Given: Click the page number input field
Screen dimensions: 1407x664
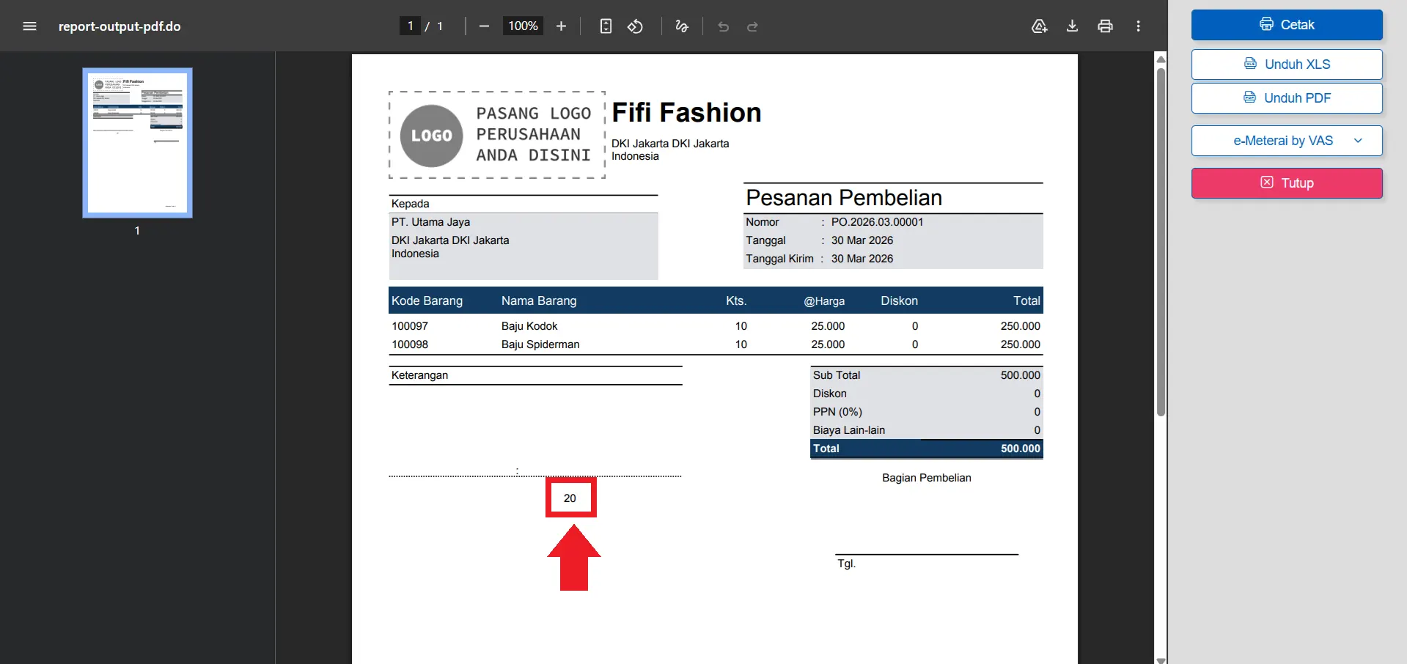Looking at the screenshot, I should point(411,26).
